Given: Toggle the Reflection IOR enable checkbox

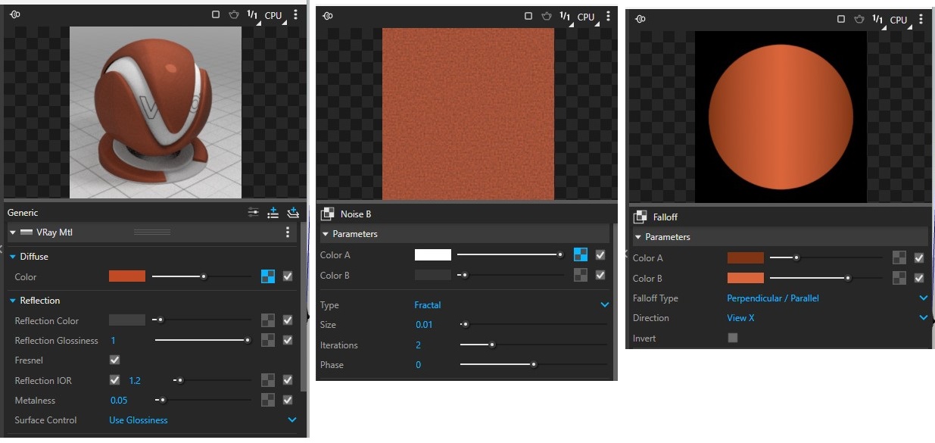Looking at the screenshot, I should pos(115,380).
